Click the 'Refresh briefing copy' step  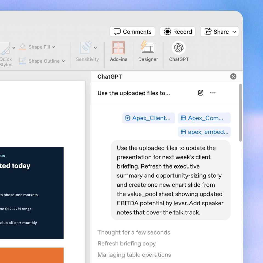[127, 244]
